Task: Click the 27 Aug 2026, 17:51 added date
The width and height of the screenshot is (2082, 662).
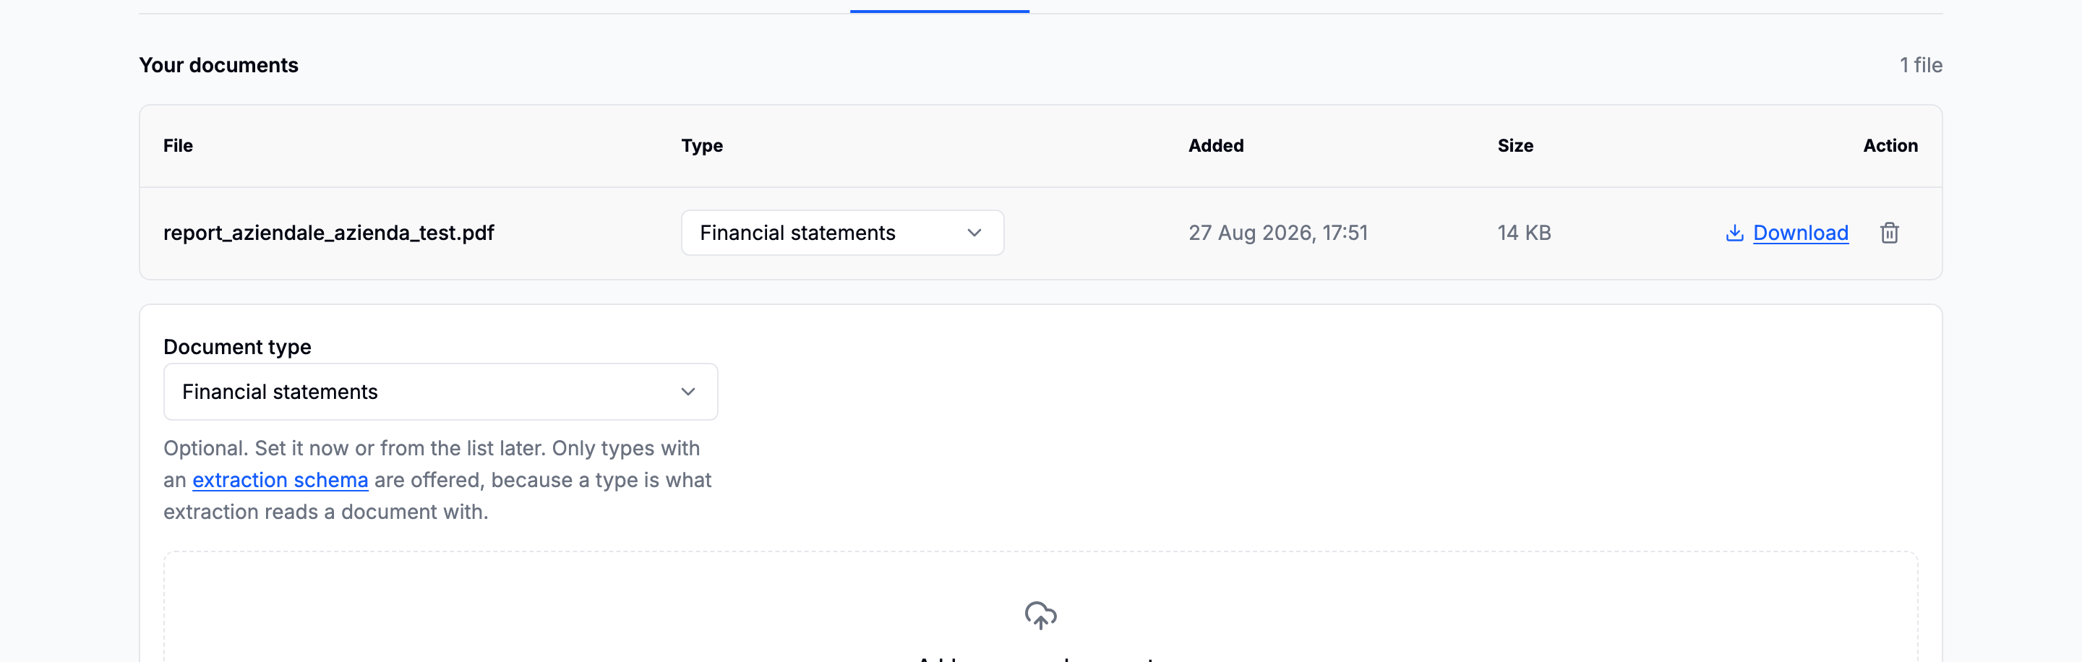Action: coord(1278,233)
